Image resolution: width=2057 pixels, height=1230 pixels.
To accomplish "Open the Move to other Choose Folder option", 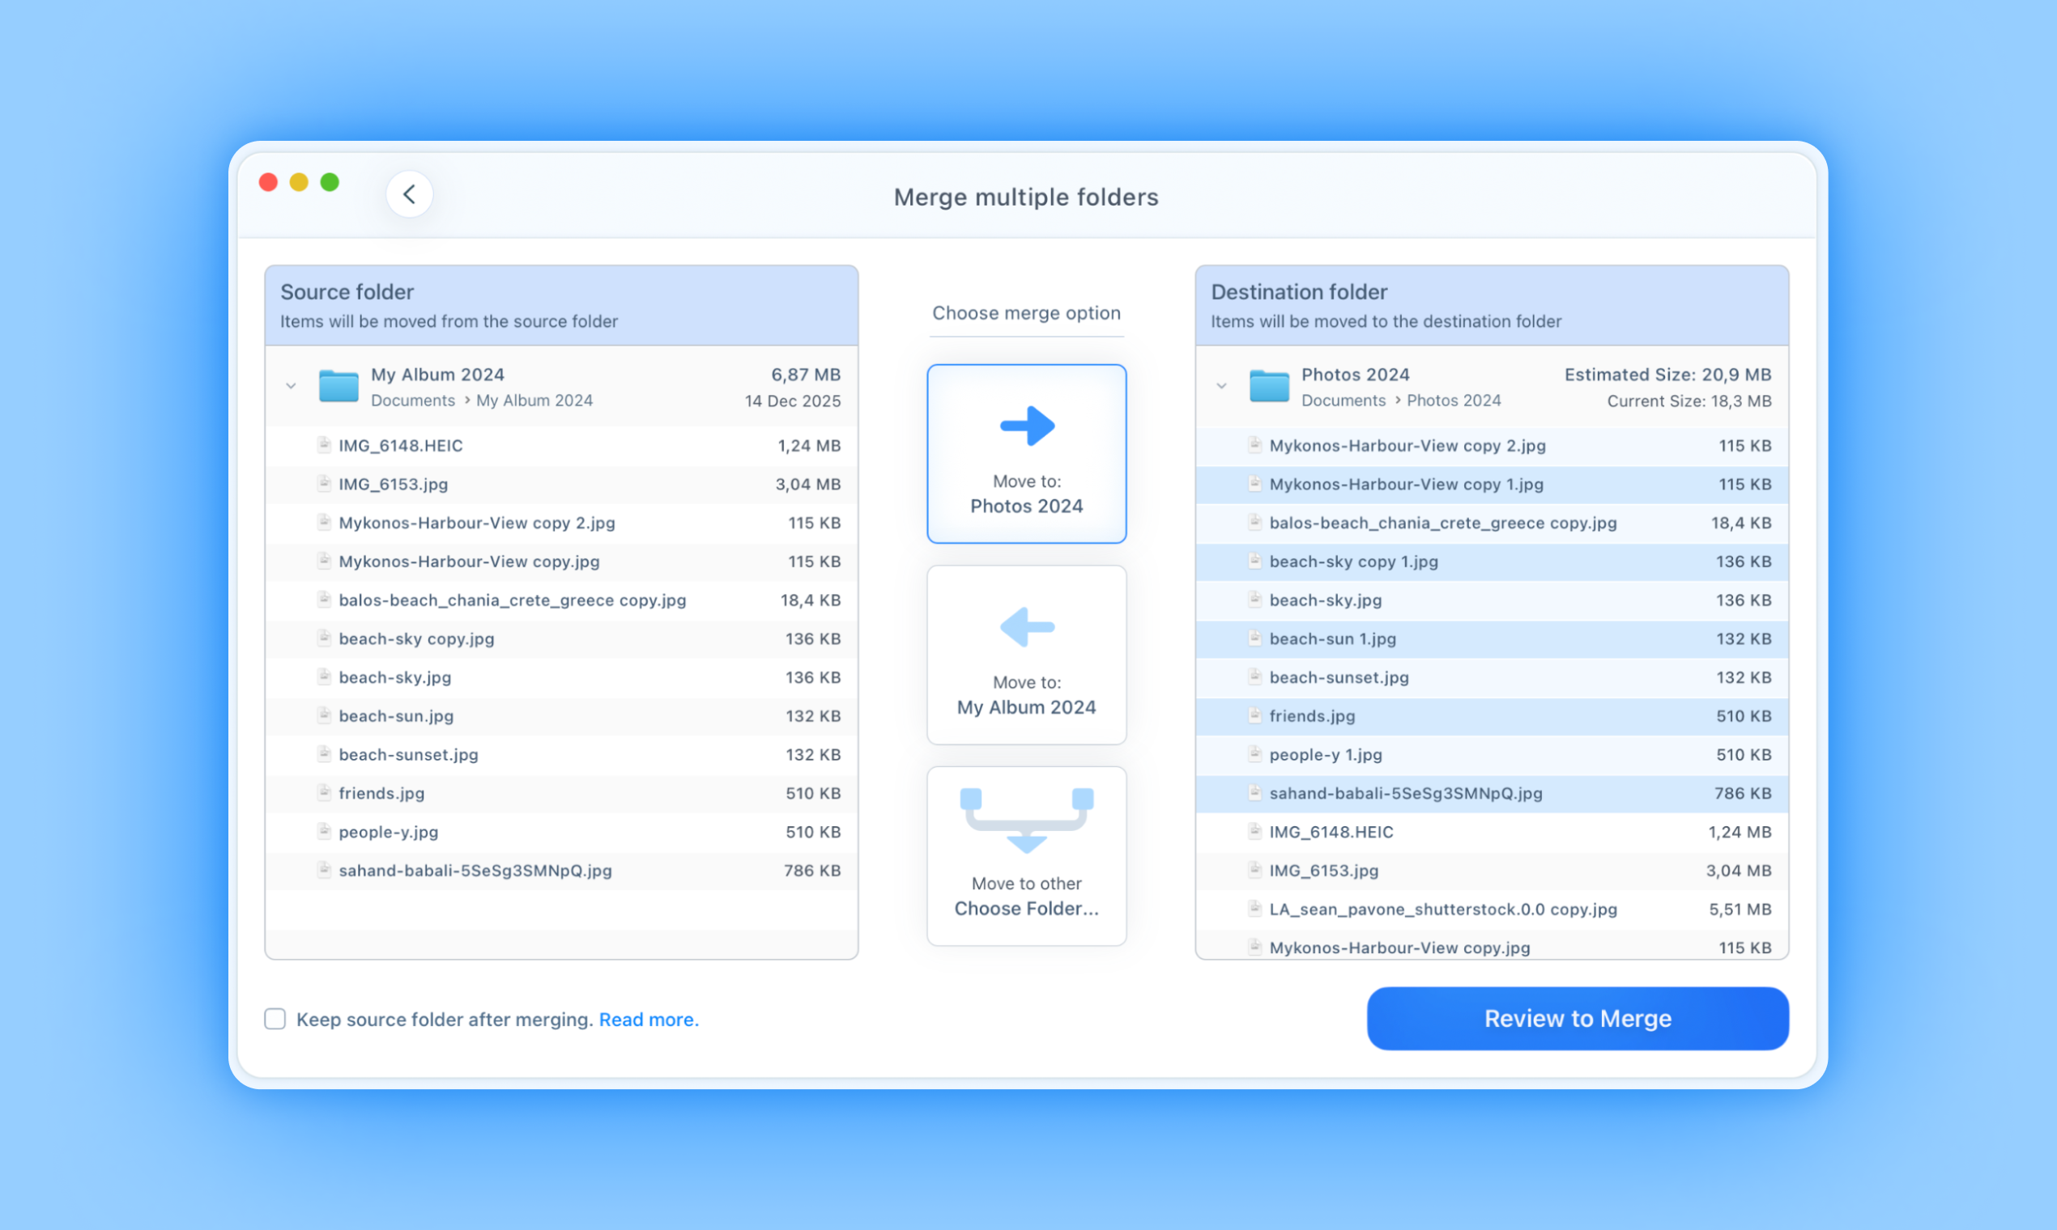I will tap(1026, 855).
